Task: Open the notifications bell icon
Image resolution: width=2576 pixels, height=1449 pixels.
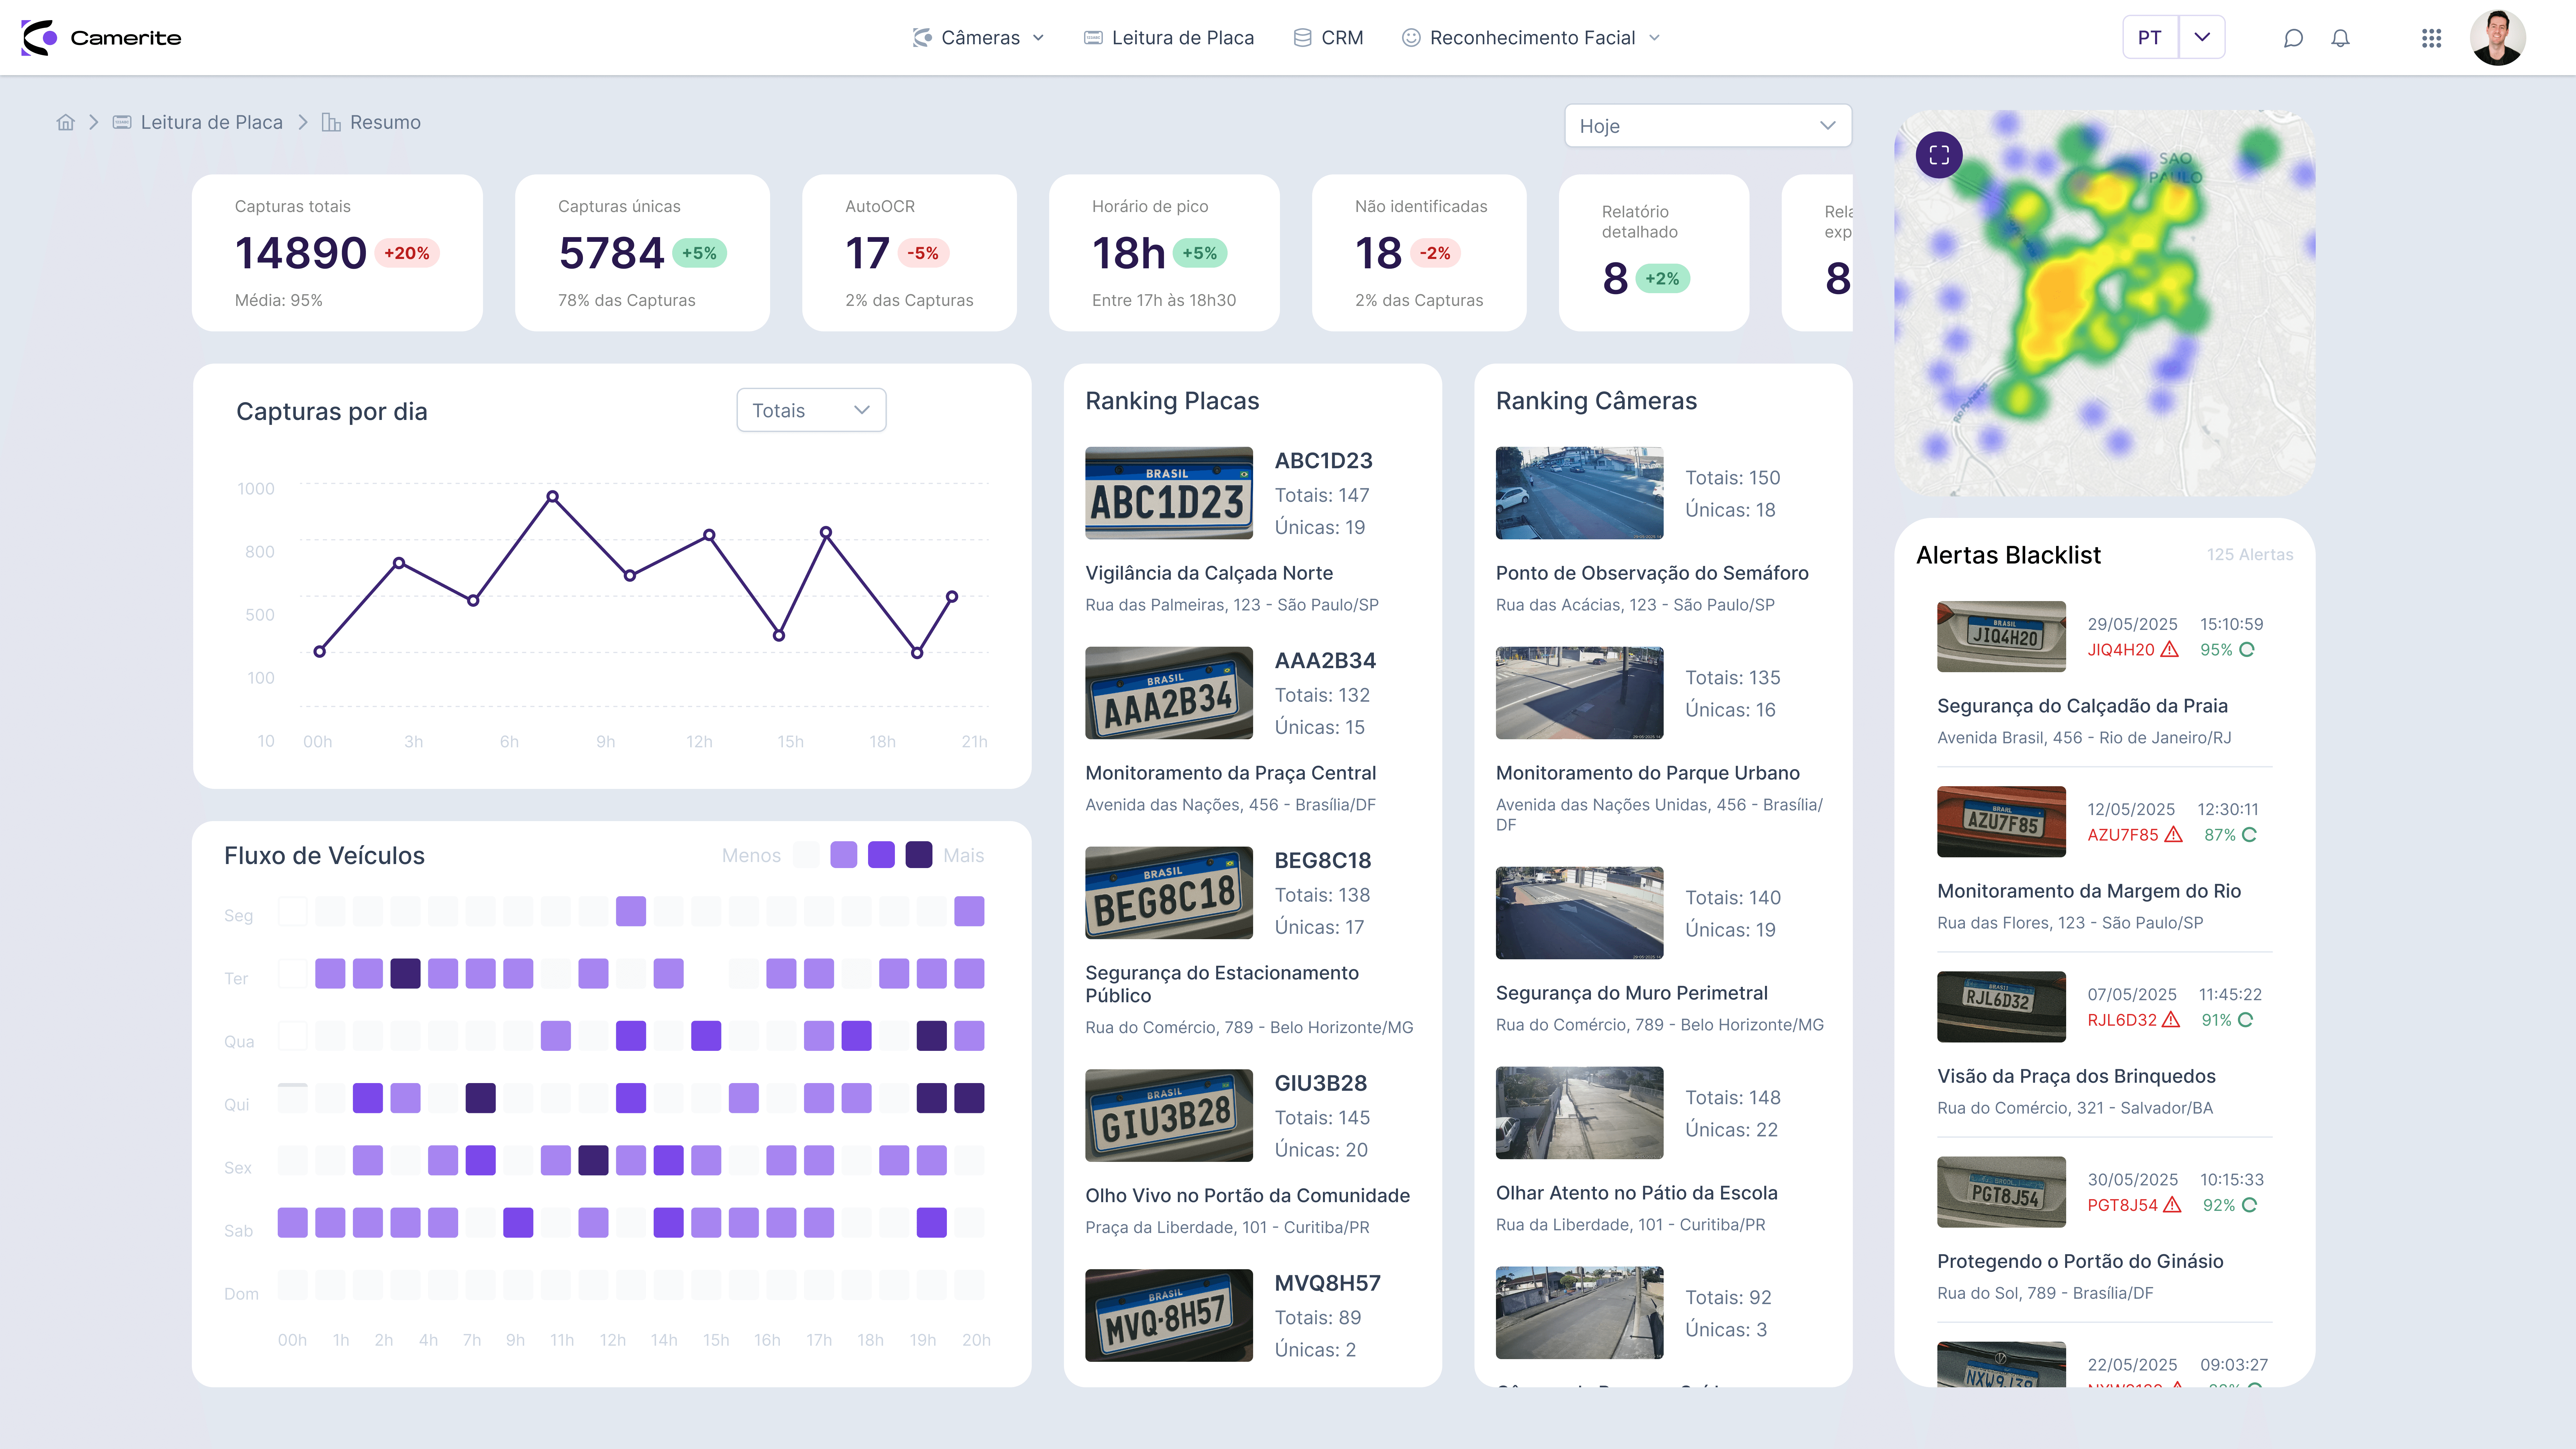Action: pyautogui.click(x=2340, y=38)
